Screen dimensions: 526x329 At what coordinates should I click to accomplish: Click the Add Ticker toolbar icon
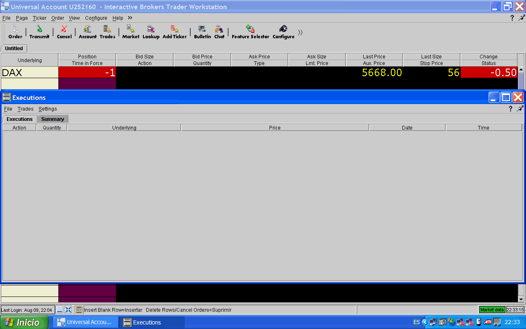pyautogui.click(x=175, y=32)
